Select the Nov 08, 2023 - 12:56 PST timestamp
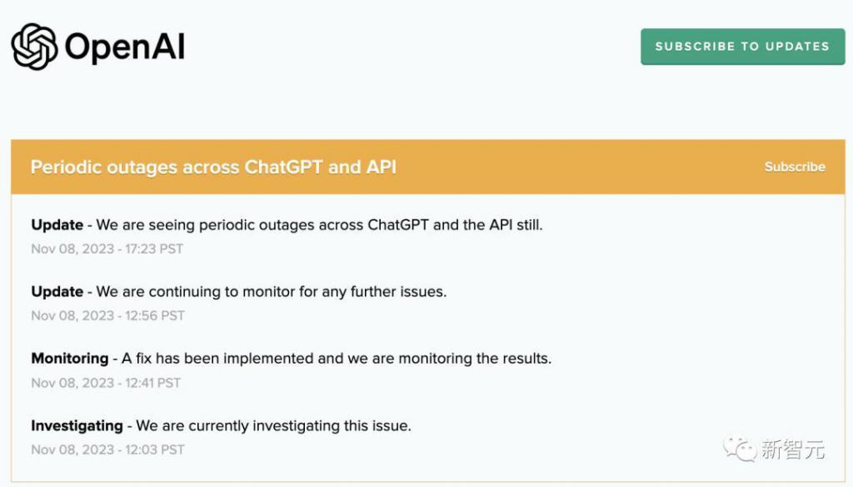Screen dimensions: 853x487 107,315
